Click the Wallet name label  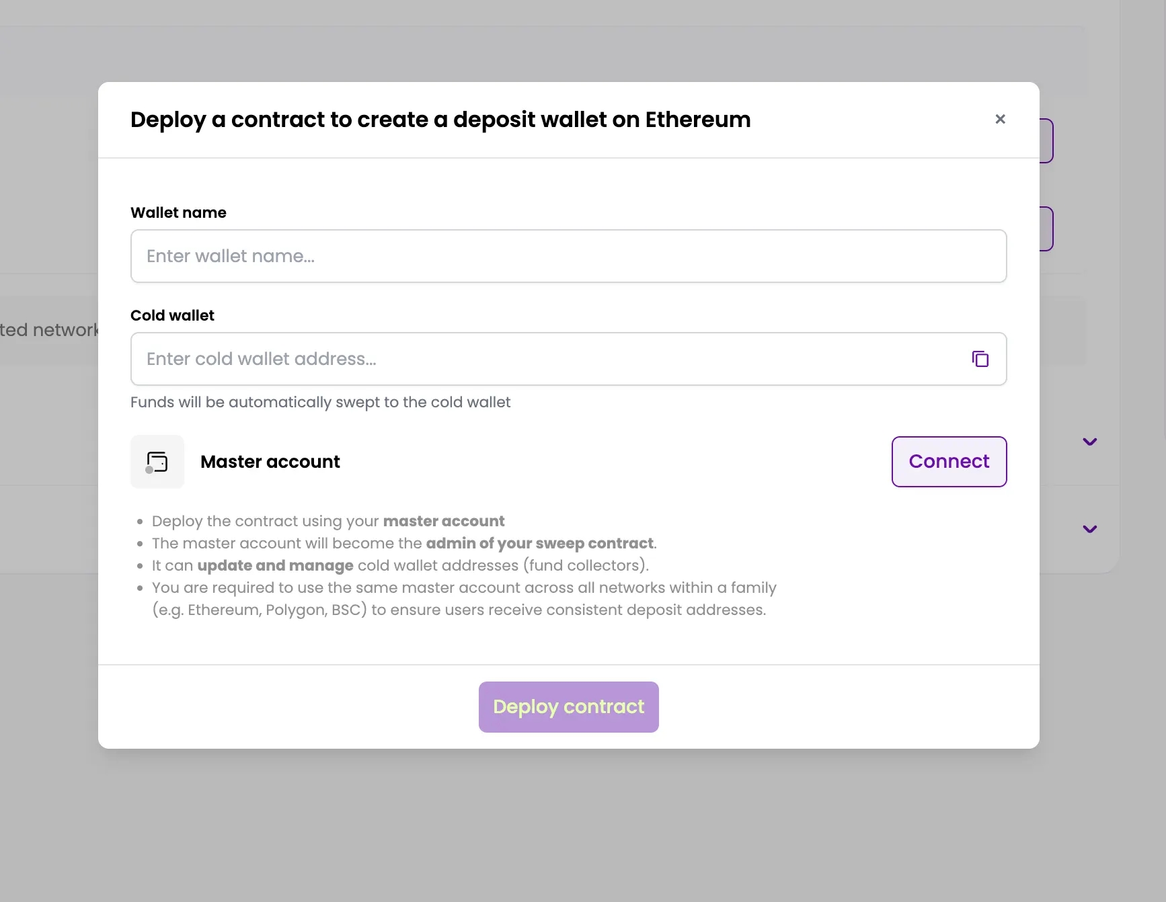coord(178,212)
